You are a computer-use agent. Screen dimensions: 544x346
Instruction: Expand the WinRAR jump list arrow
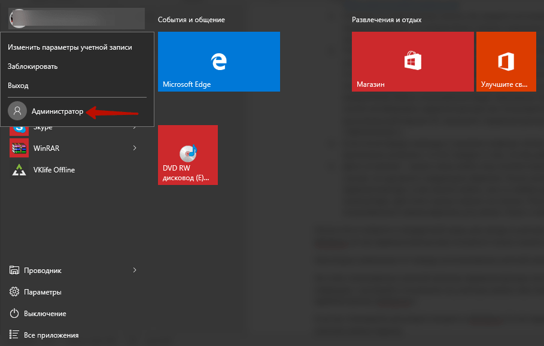click(x=135, y=148)
